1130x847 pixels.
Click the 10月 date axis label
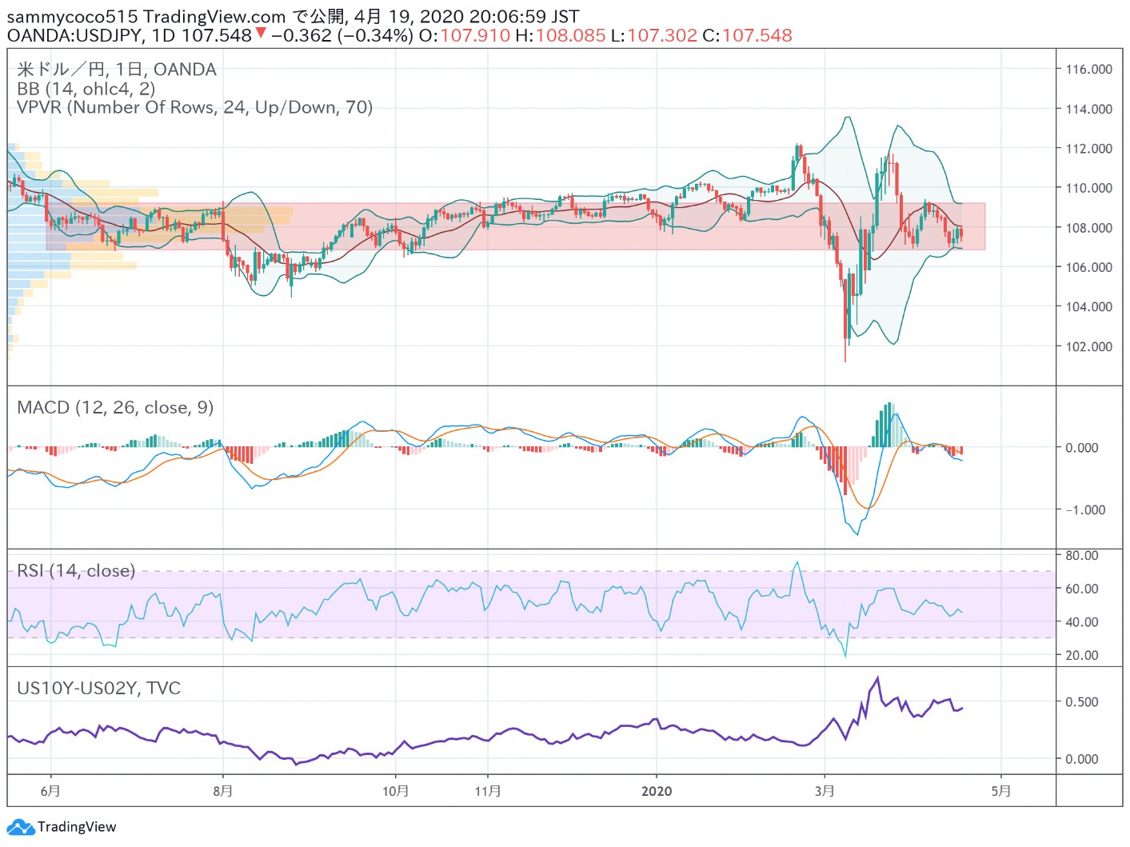click(396, 791)
